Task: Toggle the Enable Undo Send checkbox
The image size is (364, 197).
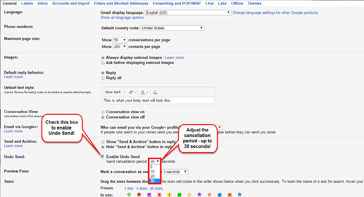Action: [x=102, y=157]
